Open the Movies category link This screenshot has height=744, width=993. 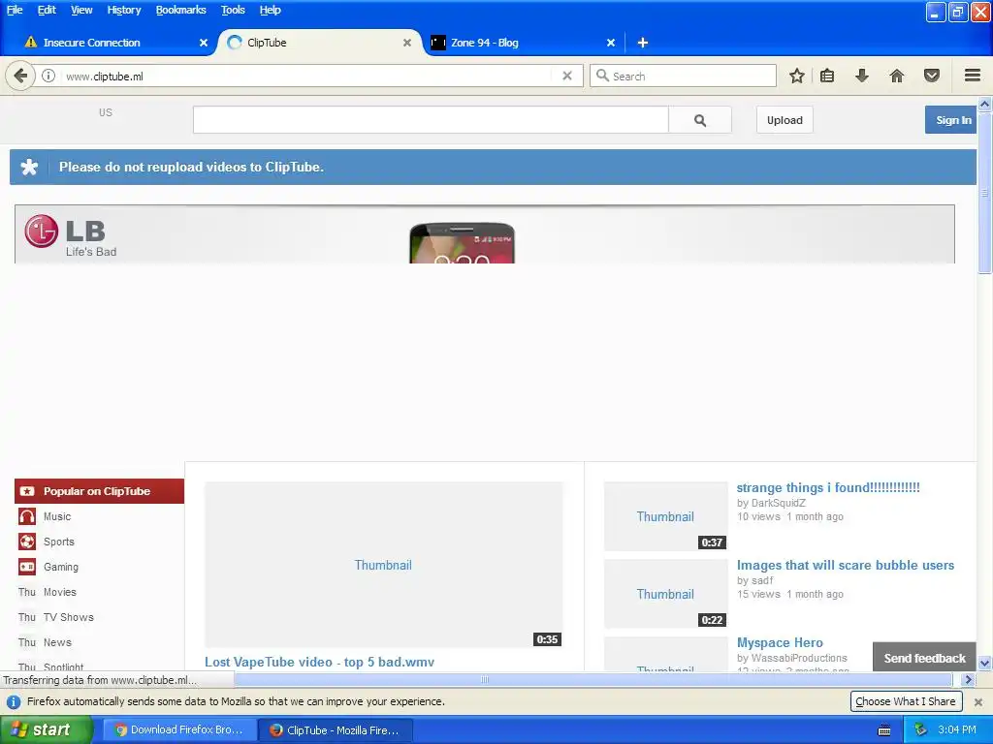point(60,592)
